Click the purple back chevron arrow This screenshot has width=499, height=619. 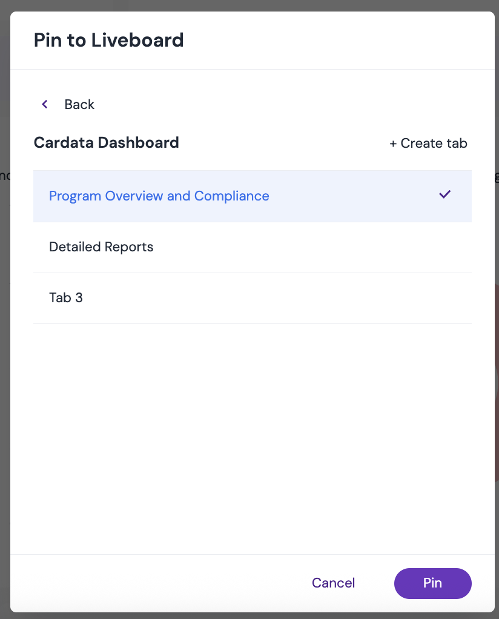pyautogui.click(x=45, y=104)
